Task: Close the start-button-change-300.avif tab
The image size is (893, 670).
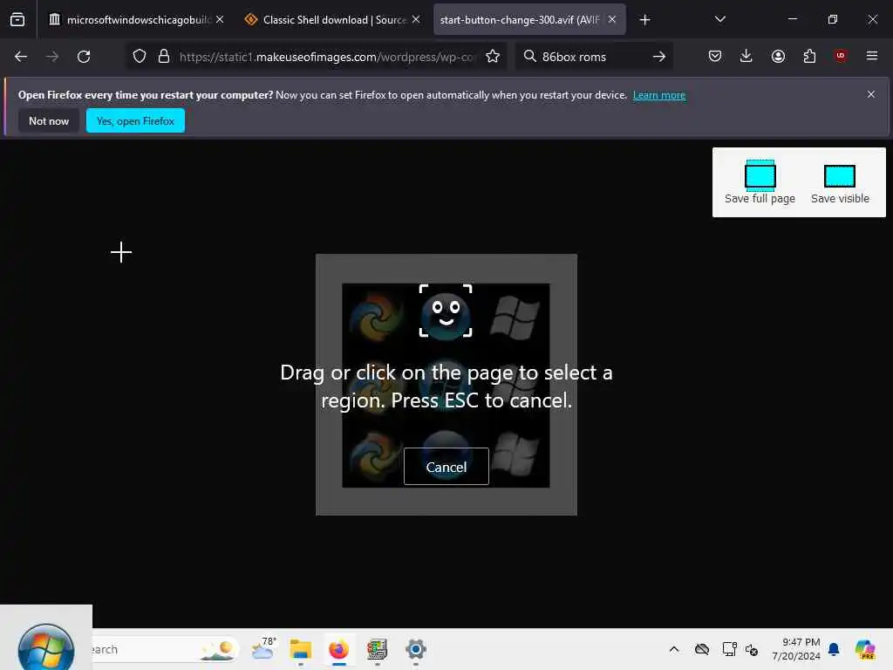Action: click(612, 20)
